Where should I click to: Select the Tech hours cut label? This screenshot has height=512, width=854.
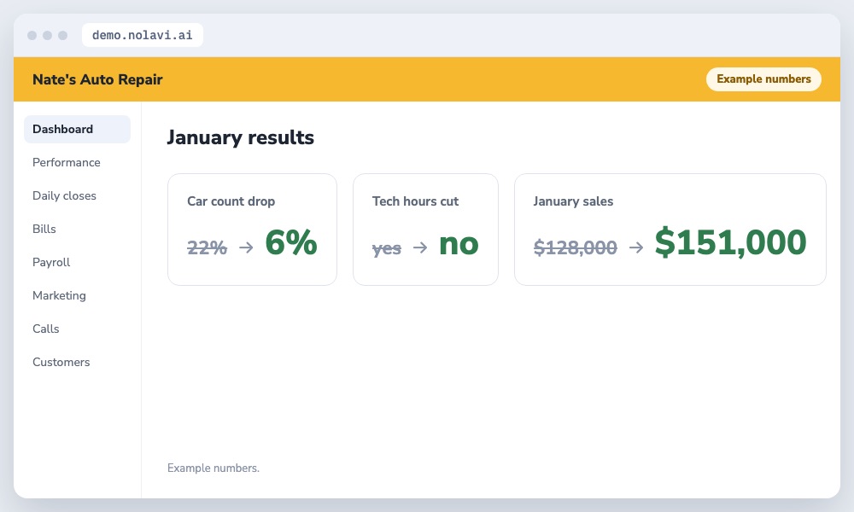click(416, 201)
